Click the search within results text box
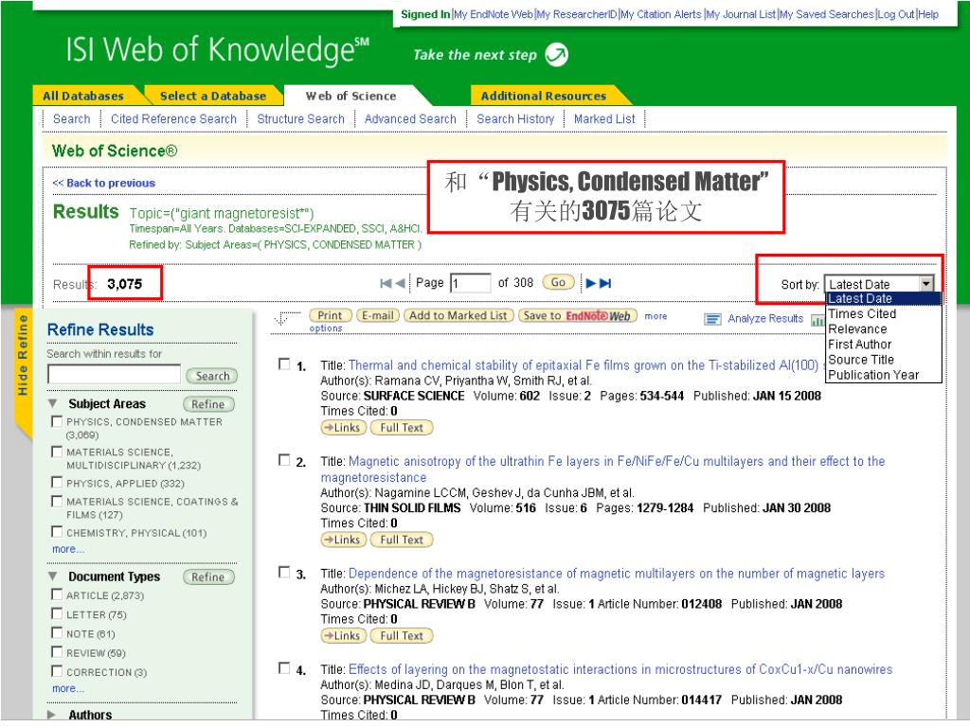This screenshot has width=970, height=727. tap(114, 374)
